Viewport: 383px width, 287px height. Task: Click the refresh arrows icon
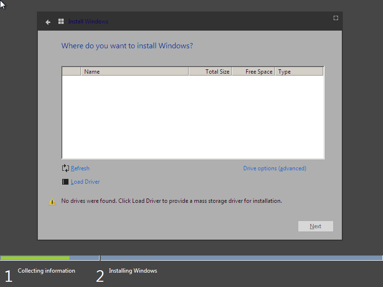[x=66, y=168]
